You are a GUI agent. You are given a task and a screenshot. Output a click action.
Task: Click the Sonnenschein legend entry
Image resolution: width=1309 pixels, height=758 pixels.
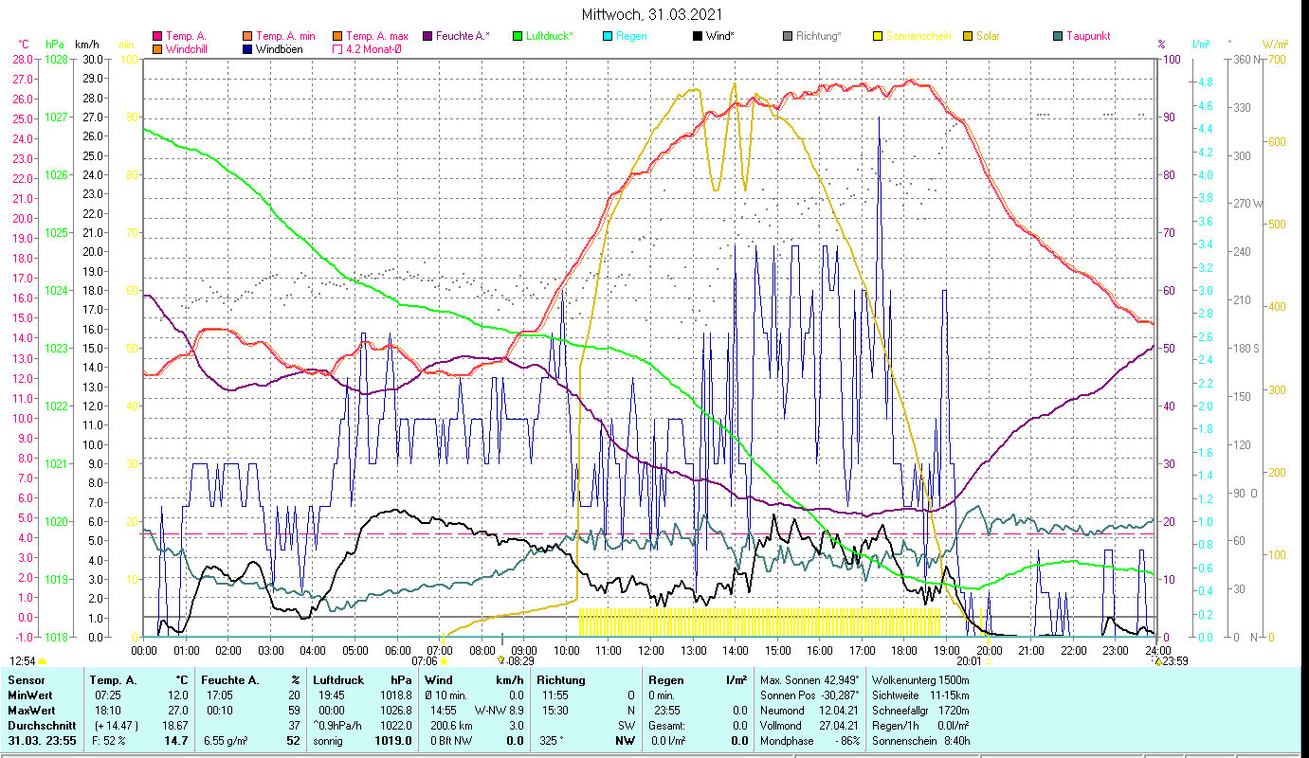(x=918, y=37)
